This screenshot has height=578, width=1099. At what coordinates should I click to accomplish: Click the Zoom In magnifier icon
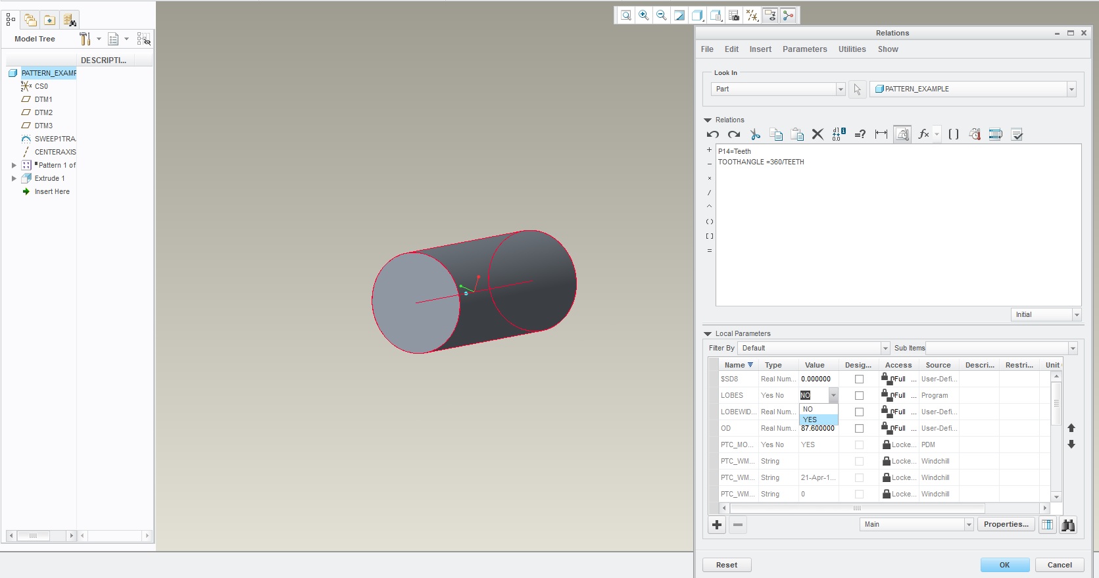[x=644, y=15]
